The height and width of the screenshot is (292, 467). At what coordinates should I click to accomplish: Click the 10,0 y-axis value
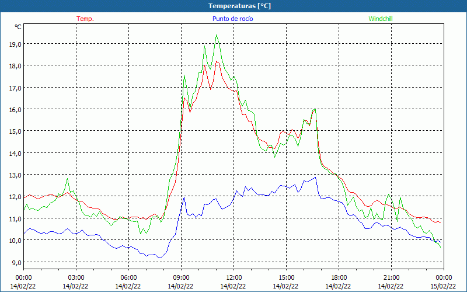tap(16, 241)
